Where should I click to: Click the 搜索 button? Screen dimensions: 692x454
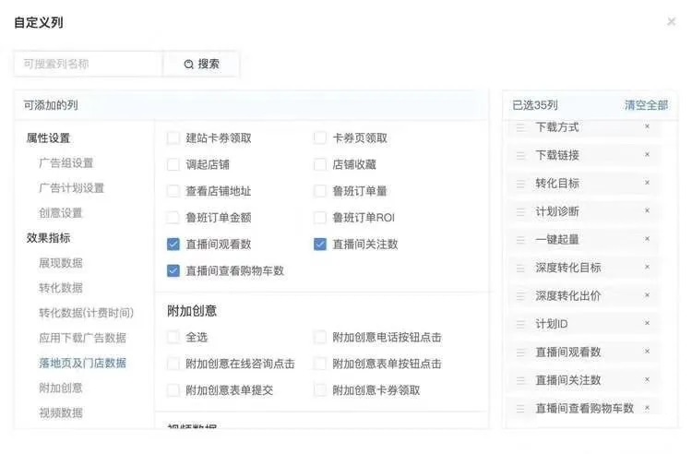[x=201, y=64]
